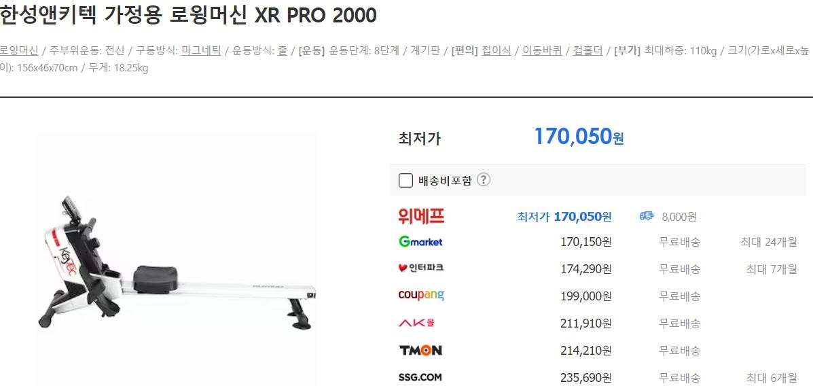Select the Coupang store logo
Image resolution: width=813 pixels, height=386 pixels.
pos(421,296)
